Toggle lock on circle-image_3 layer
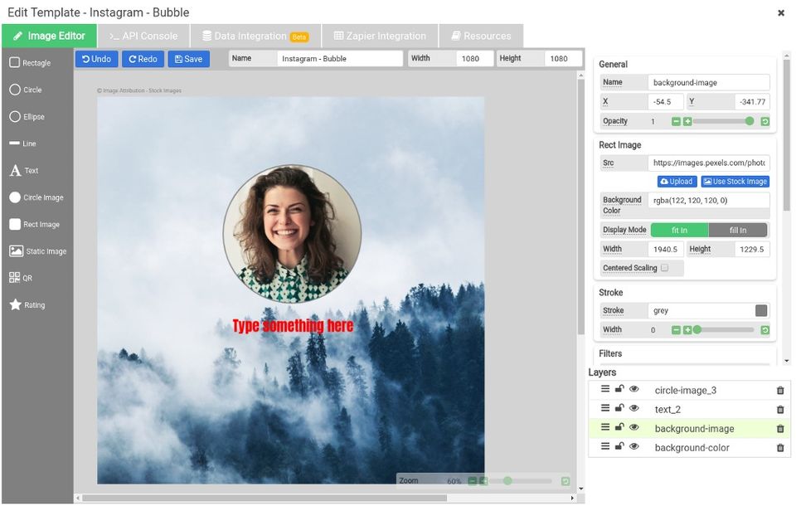This screenshot has height=506, width=796. [619, 389]
